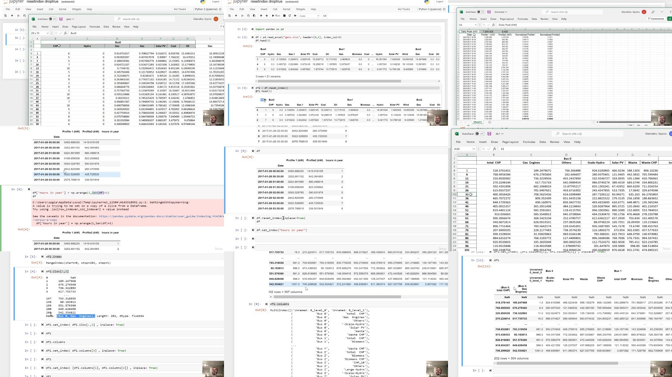Restart and run all with fast-forward icon

pos(295,16)
